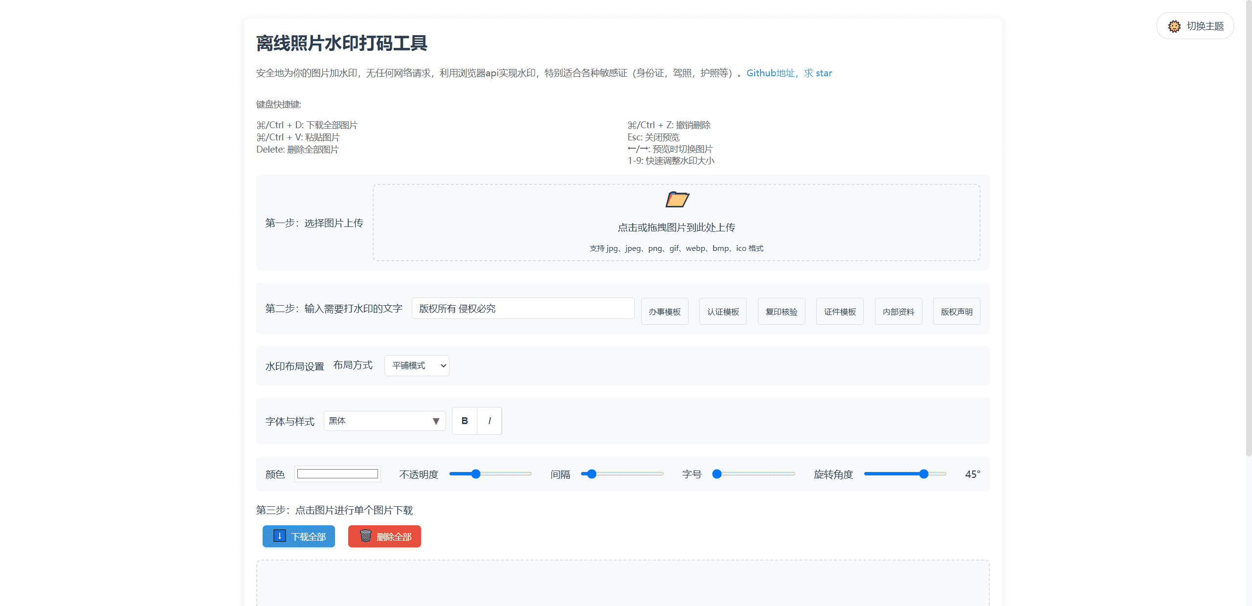The height and width of the screenshot is (606, 1252).
Task: Apply the 版权声明 template
Action: click(x=957, y=311)
